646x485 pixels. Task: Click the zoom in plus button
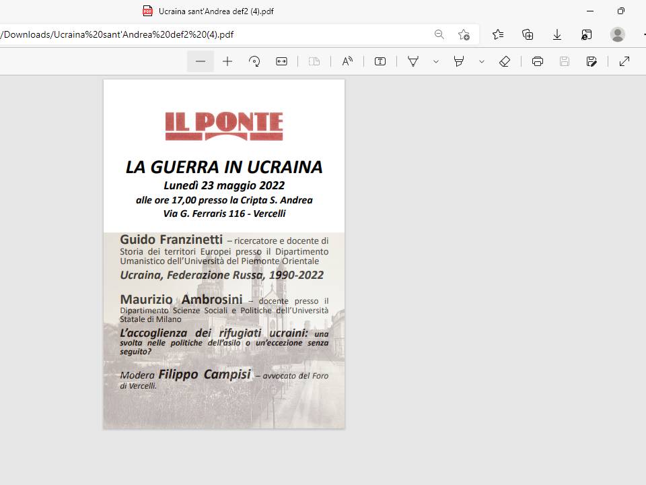coord(227,61)
